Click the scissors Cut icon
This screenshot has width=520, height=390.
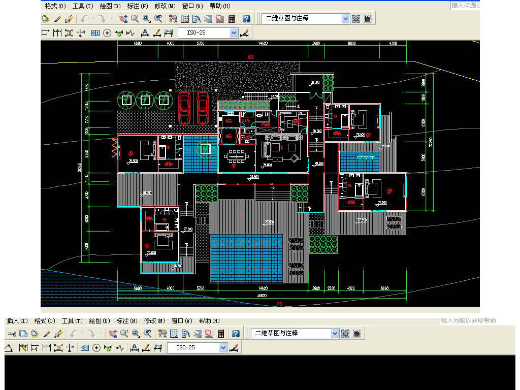pos(11,334)
